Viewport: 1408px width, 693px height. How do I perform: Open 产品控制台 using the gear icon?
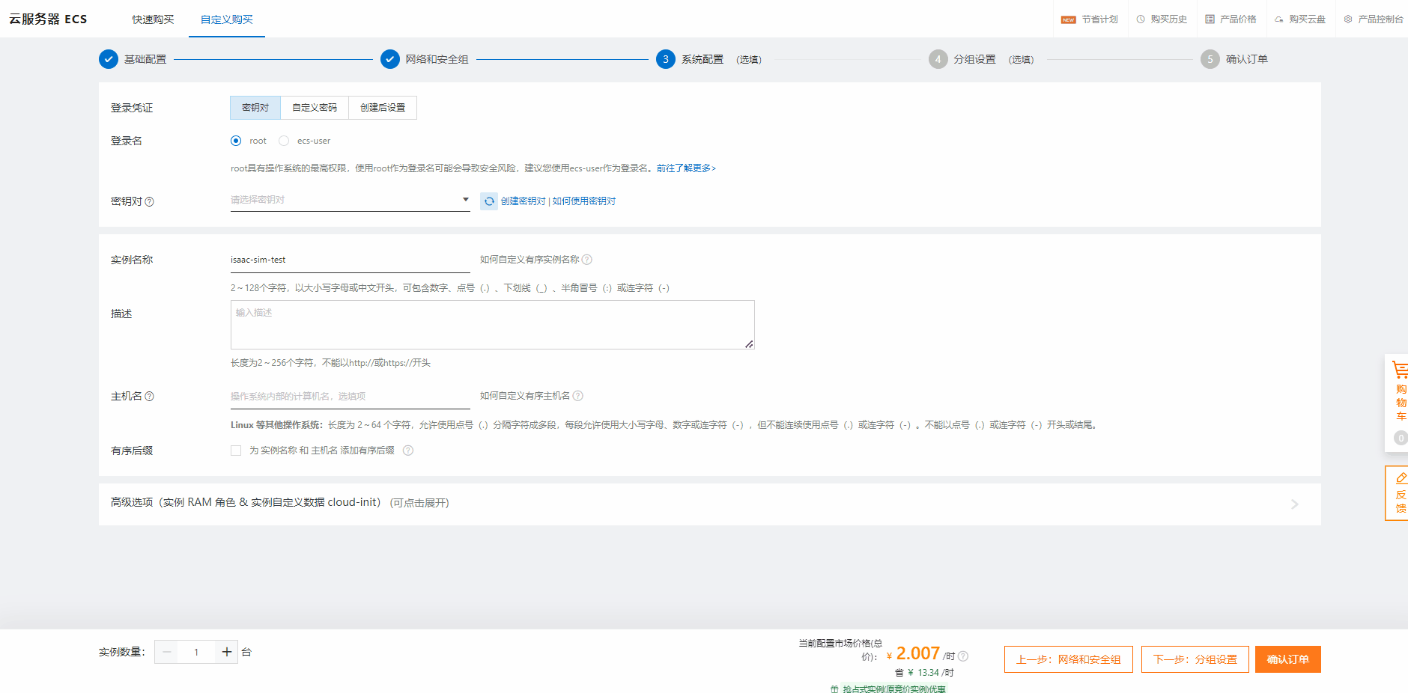click(1347, 19)
